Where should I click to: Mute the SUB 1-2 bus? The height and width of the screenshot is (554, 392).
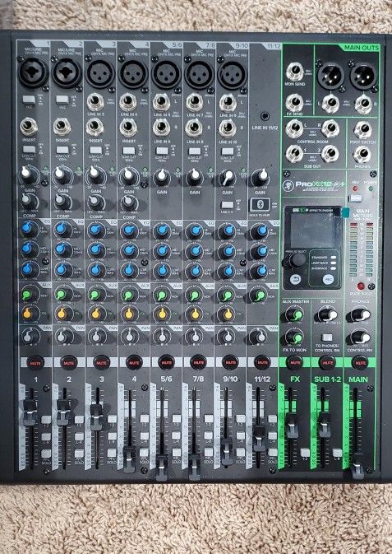(327, 362)
